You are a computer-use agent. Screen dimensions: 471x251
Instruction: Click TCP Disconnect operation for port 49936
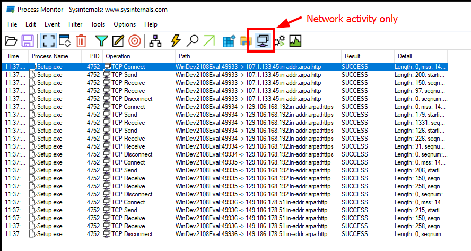(132, 234)
